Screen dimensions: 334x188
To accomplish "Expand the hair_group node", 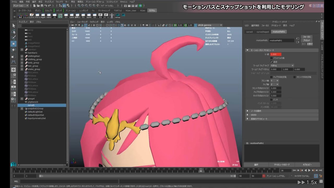I will coord(22,66).
